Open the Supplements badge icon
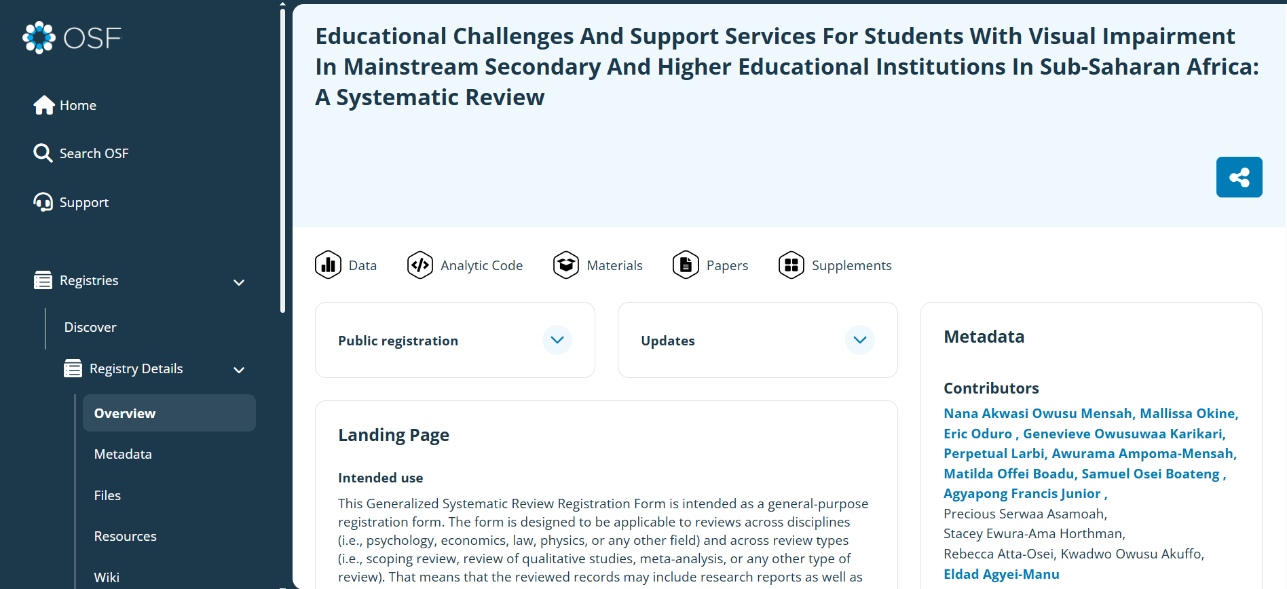Viewport: 1287px width, 589px height. [791, 265]
